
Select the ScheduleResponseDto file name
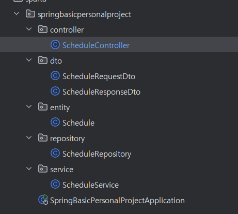click(101, 92)
